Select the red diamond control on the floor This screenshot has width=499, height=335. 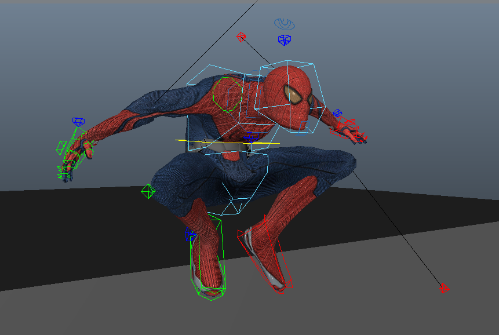click(x=444, y=288)
